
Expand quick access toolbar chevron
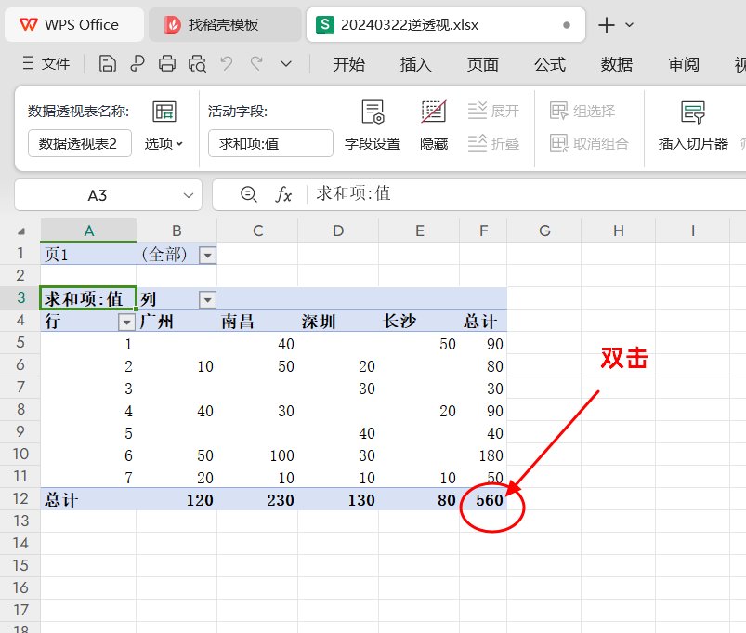click(286, 63)
